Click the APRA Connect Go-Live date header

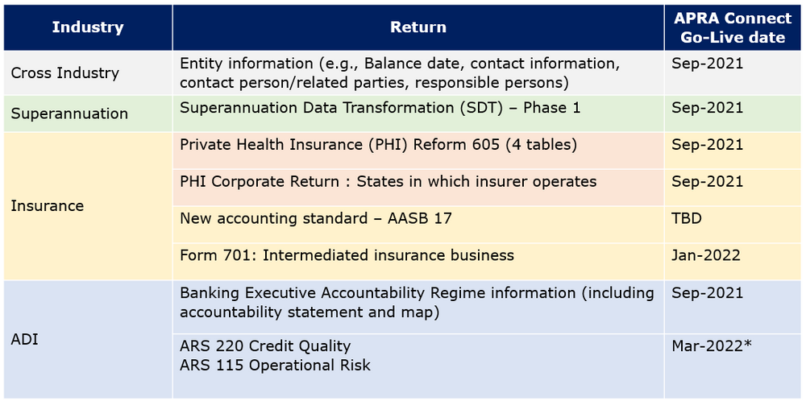733,28
